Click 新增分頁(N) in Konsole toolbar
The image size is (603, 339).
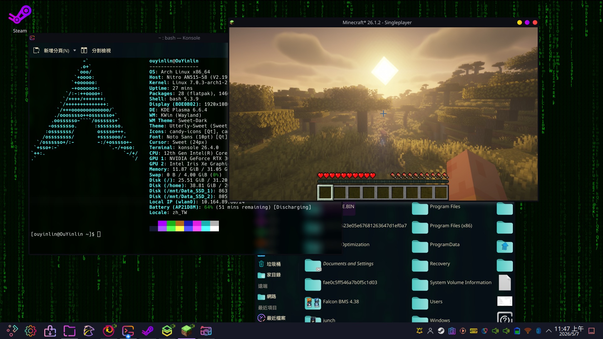point(52,51)
